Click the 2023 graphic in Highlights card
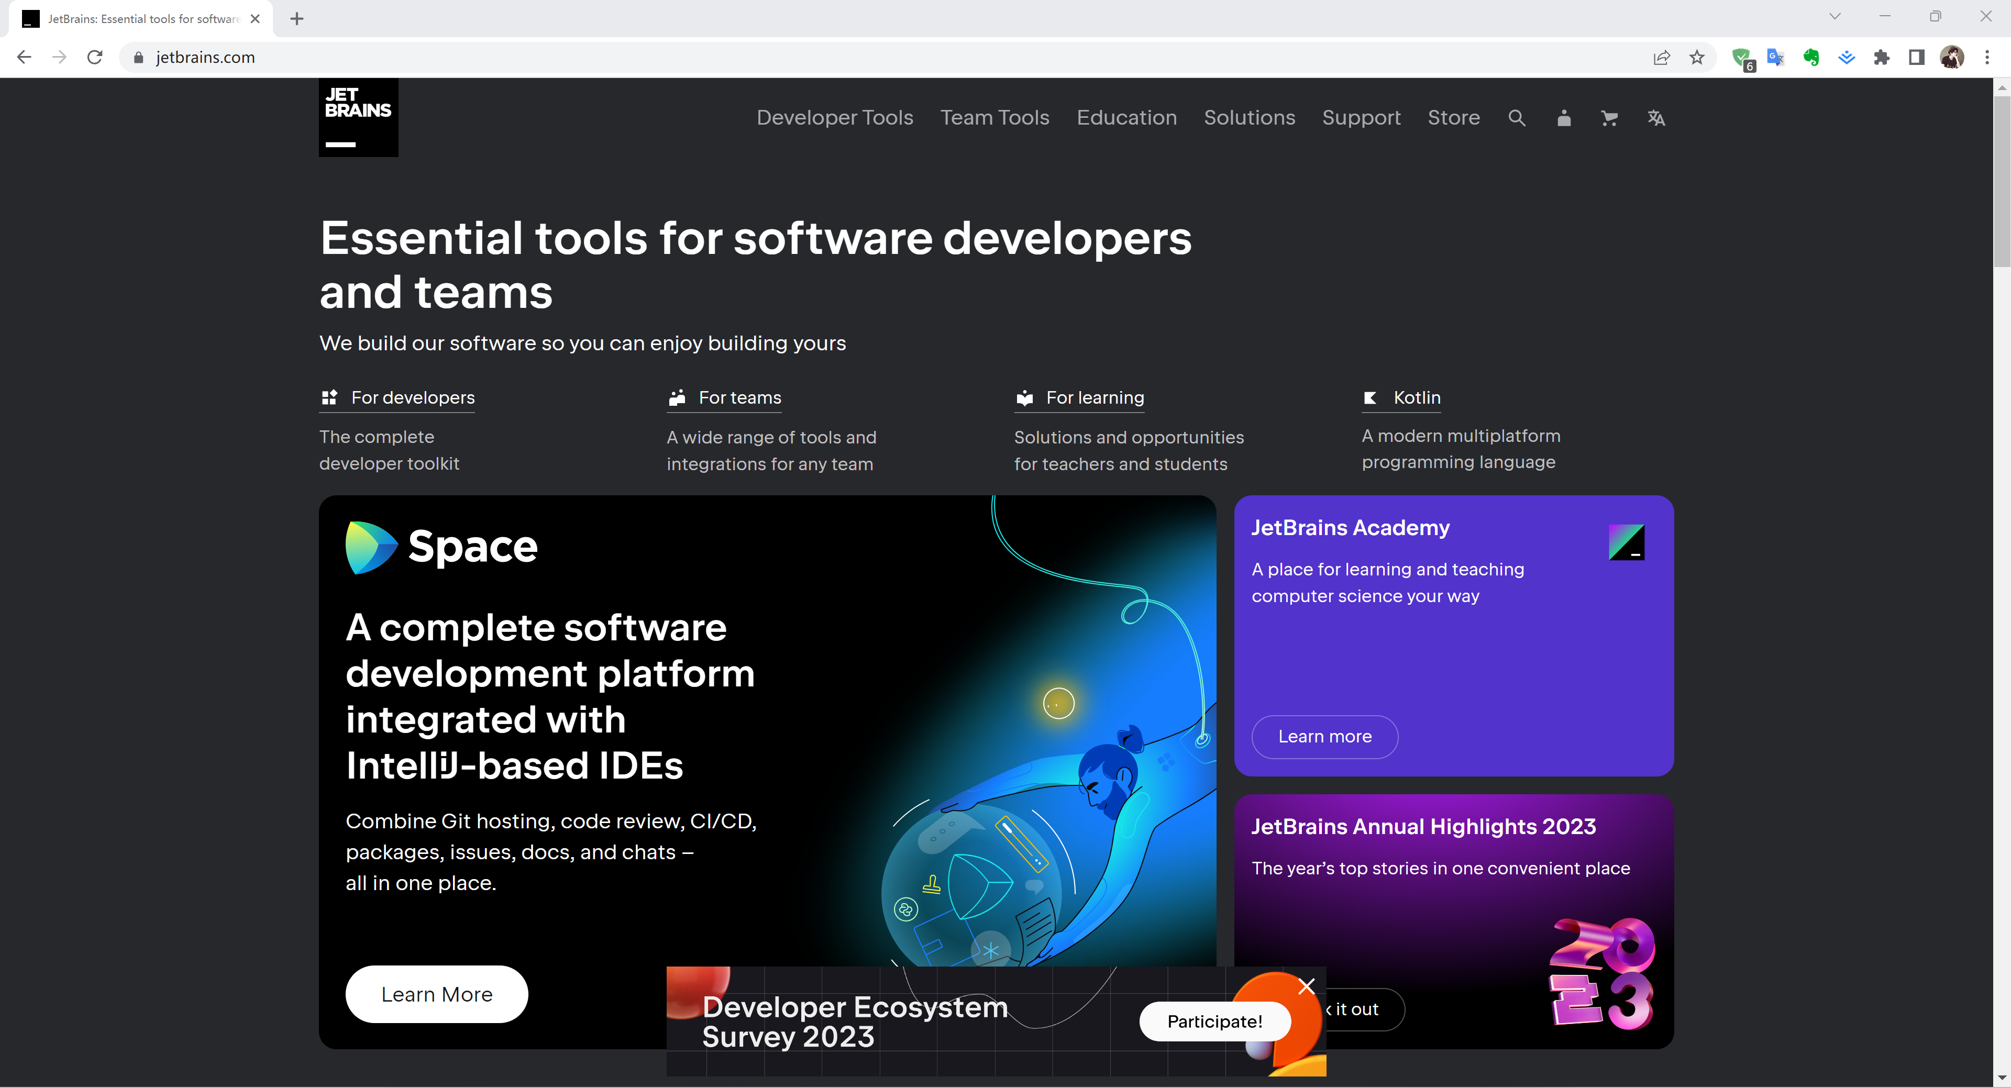Viewport: 2011px width, 1088px height. (1601, 973)
